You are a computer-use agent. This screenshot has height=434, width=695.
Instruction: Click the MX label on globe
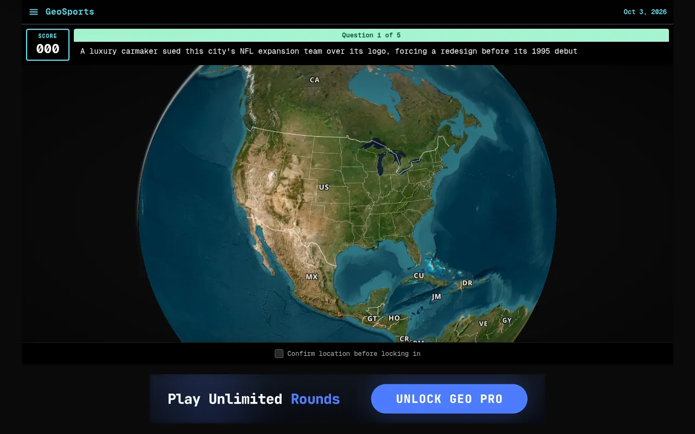tap(312, 277)
